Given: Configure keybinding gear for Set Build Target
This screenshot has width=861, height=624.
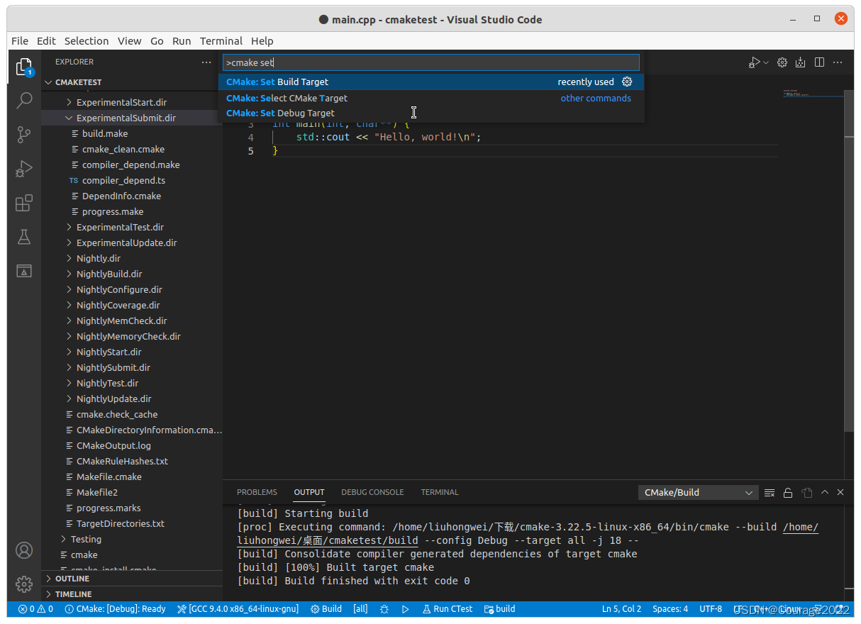Looking at the screenshot, I should (x=627, y=82).
